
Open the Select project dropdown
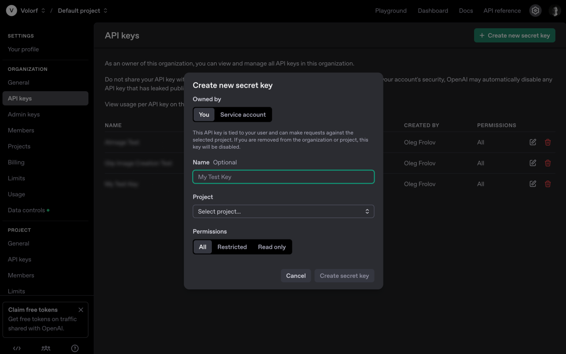(283, 211)
